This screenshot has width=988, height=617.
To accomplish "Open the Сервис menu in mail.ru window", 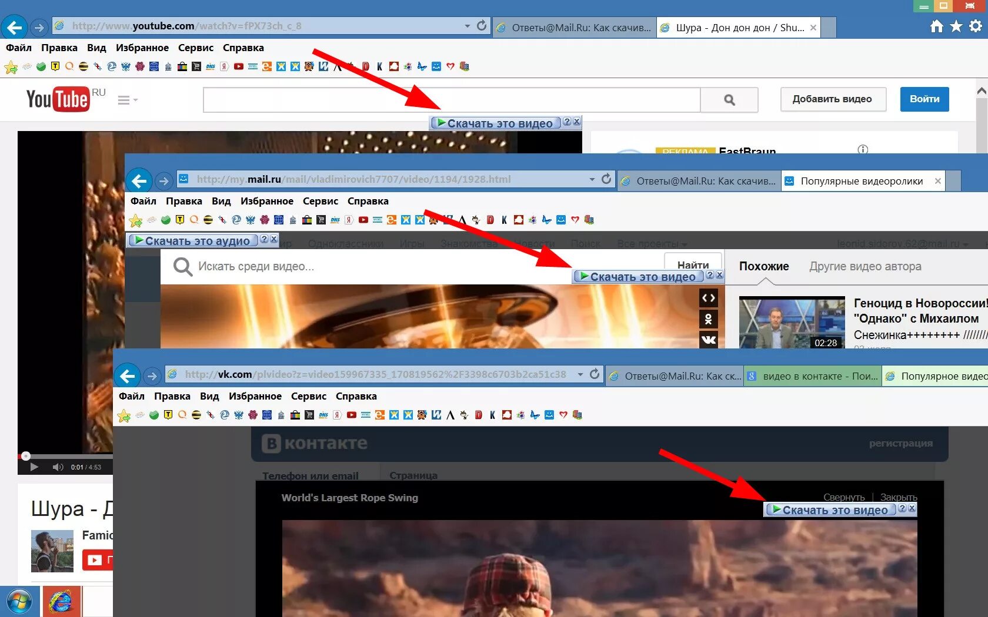I will 321,201.
